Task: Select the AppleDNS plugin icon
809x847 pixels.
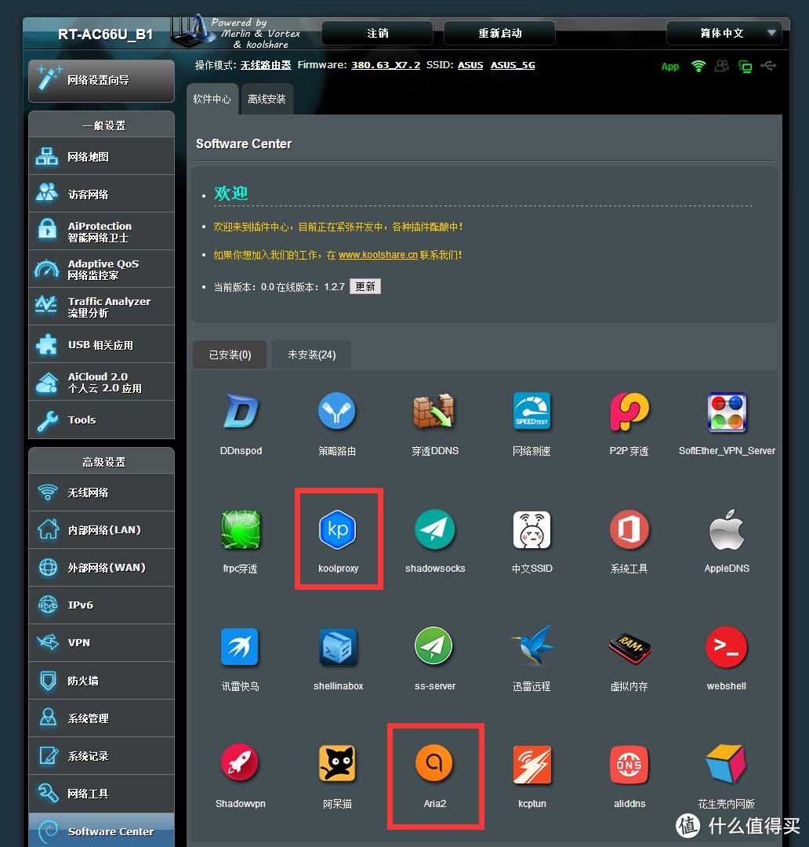Action: coord(727,529)
